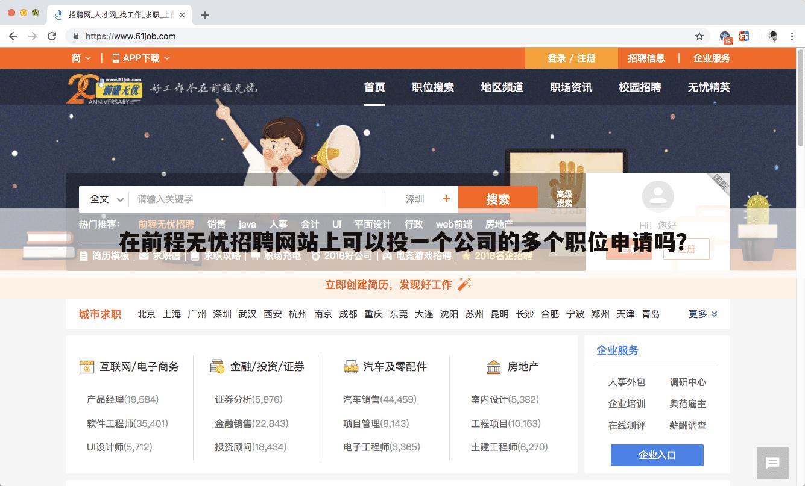Click the browser back arrow
Image resolution: width=805 pixels, height=486 pixels.
(x=13, y=36)
